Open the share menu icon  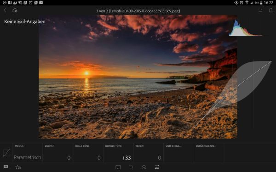point(271,10)
